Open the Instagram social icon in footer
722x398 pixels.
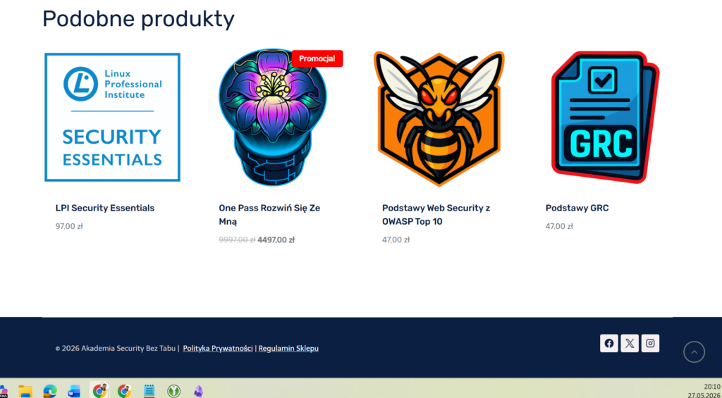click(650, 343)
